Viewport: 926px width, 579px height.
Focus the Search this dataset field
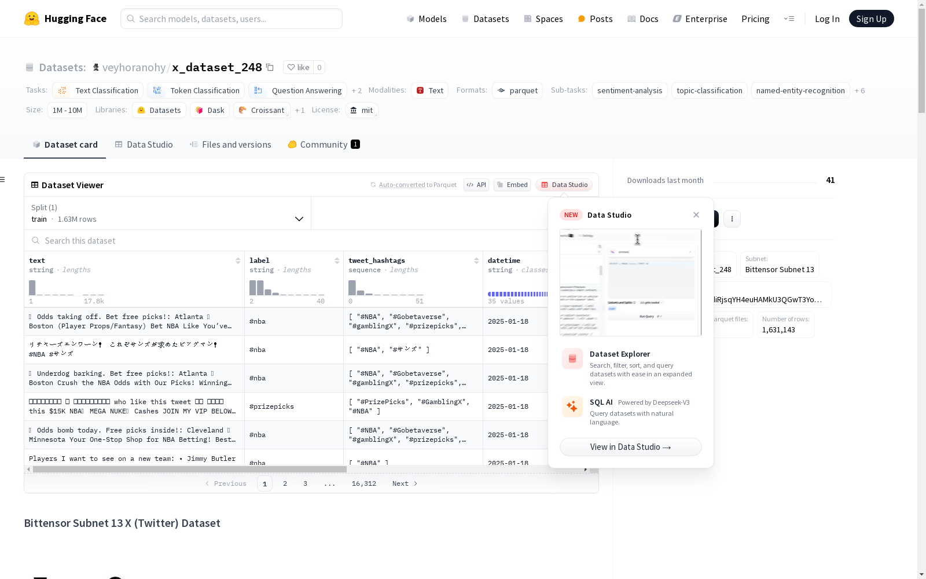pos(286,240)
